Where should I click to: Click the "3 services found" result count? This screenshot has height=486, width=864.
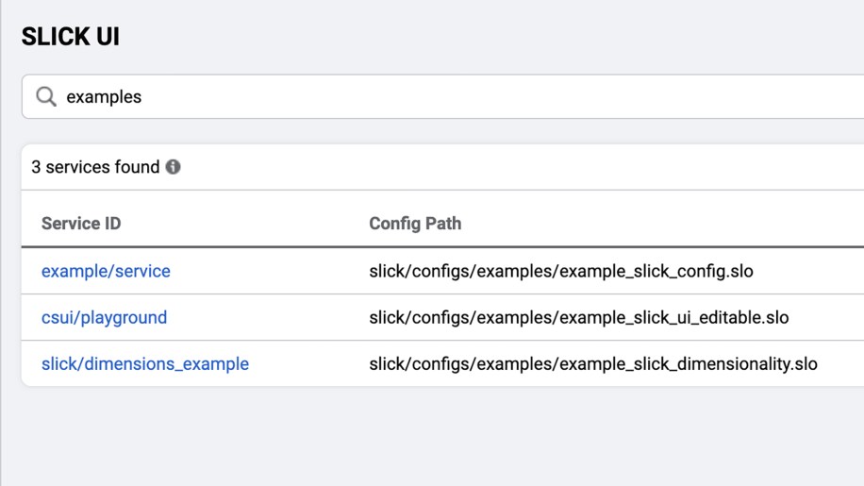(x=95, y=167)
